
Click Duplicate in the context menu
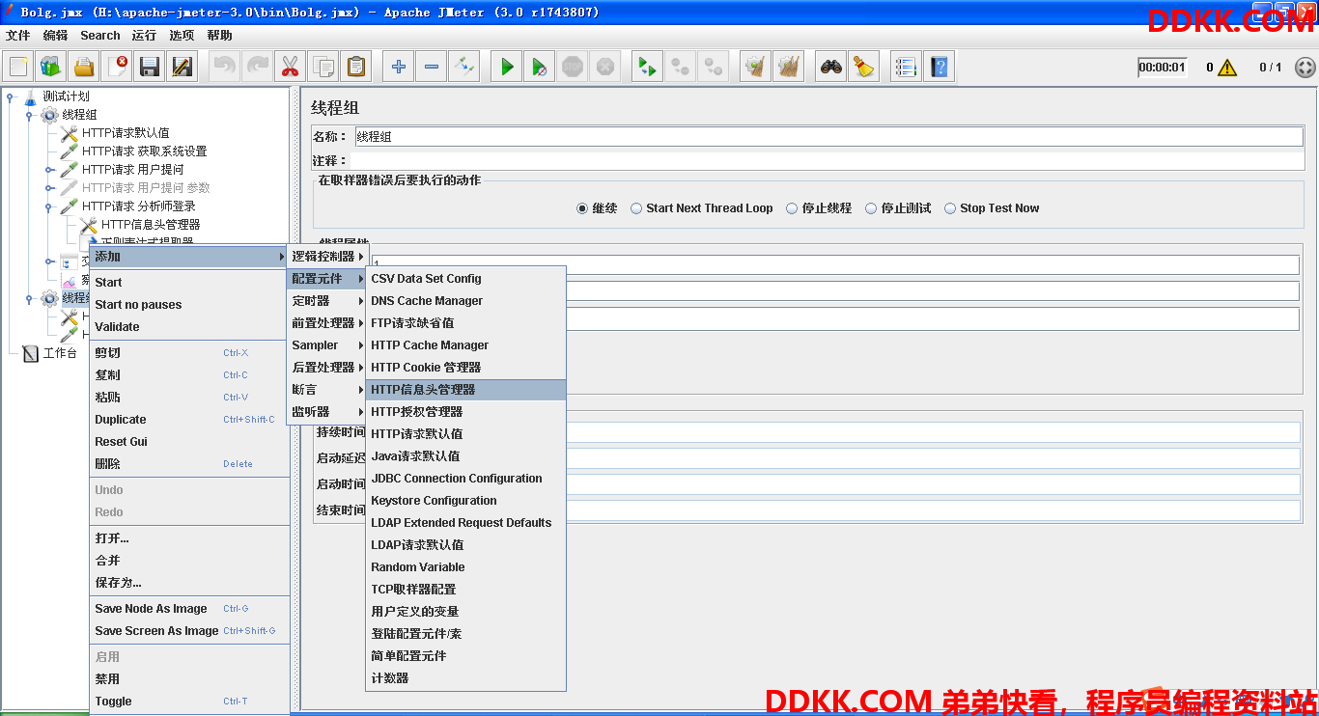point(189,420)
